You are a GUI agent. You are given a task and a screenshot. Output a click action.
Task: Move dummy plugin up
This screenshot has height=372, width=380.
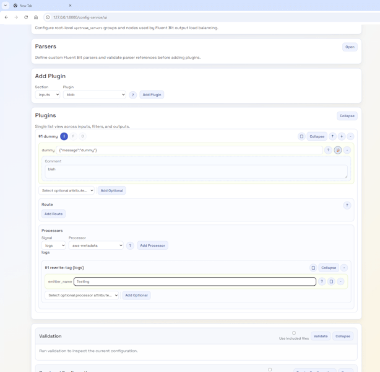[332, 136]
